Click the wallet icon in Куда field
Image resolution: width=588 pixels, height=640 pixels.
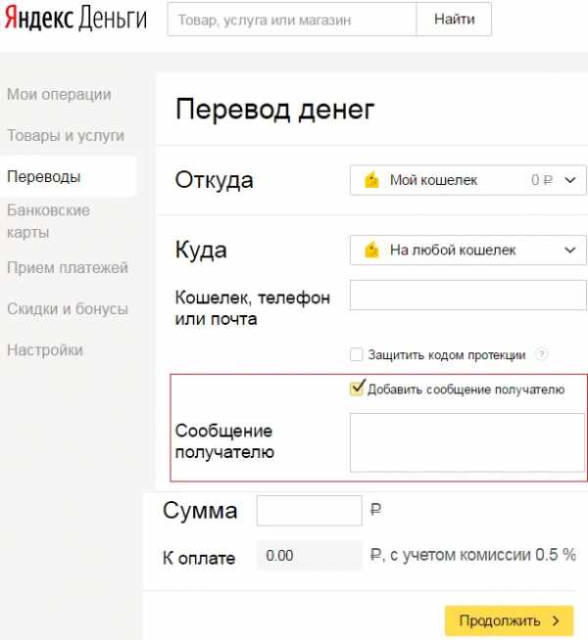[x=371, y=250]
